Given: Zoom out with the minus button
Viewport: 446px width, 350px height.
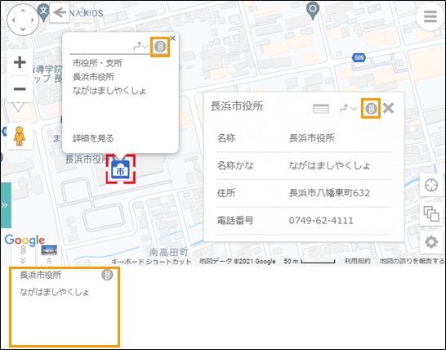Looking at the screenshot, I should point(20,89).
